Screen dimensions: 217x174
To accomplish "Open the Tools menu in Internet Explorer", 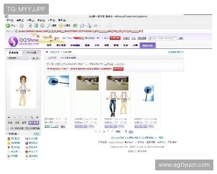I will point(52,20).
